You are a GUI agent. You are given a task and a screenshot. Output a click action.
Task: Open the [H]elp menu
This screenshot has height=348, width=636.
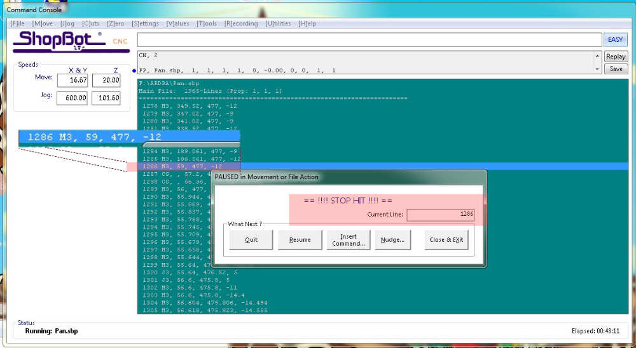307,23
